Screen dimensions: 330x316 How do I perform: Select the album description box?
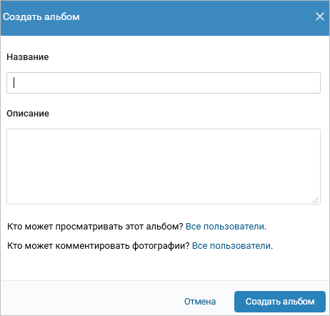164,167
